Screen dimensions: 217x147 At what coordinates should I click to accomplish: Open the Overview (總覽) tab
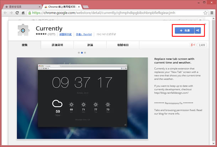(25, 45)
